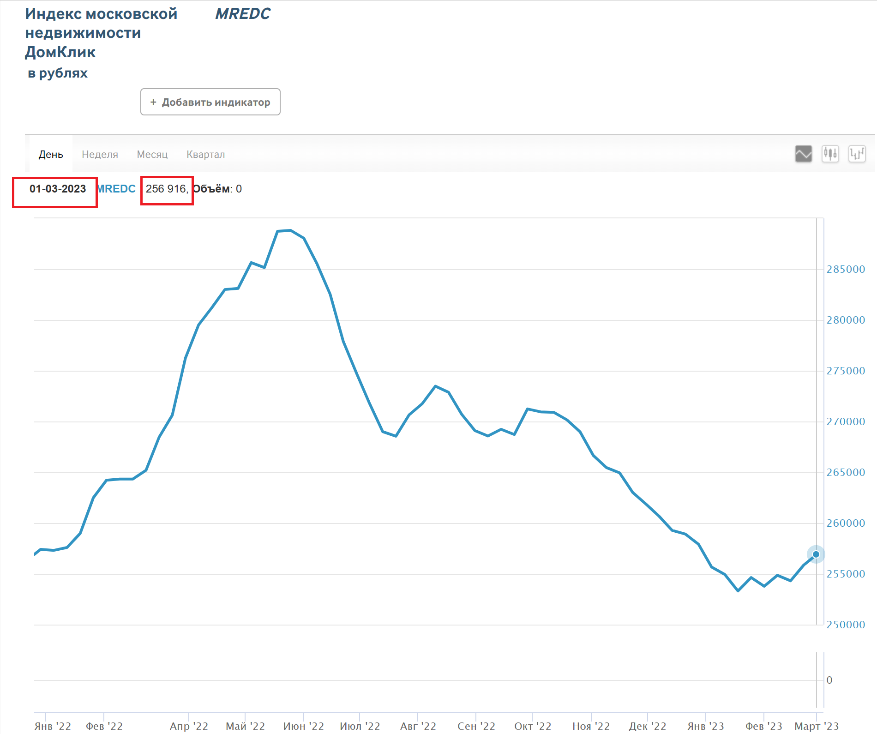Click the Июн '22 axis label
Image resolution: width=877 pixels, height=734 pixels.
(x=303, y=726)
